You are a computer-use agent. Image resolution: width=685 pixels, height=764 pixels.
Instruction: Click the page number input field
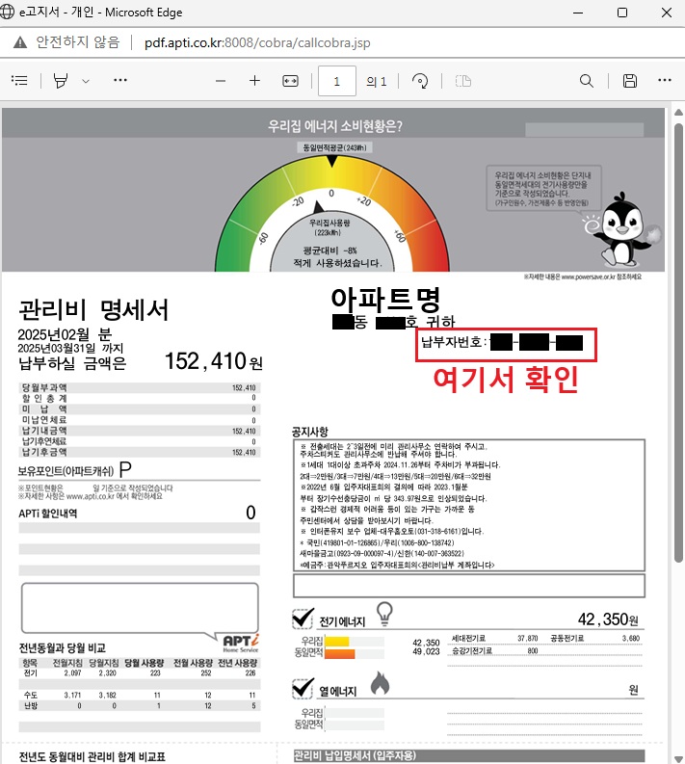click(336, 81)
